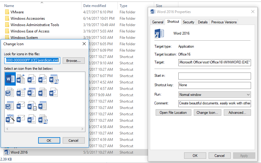261x163 pixels.
Task: Choose the Word icon with magic wand
Action: pyautogui.click(x=10, y=119)
